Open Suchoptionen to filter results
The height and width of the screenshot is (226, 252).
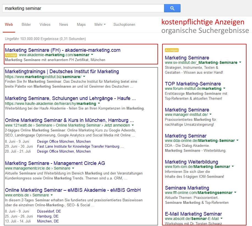click(124, 24)
